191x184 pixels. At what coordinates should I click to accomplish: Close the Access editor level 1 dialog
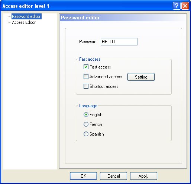(x=185, y=6)
